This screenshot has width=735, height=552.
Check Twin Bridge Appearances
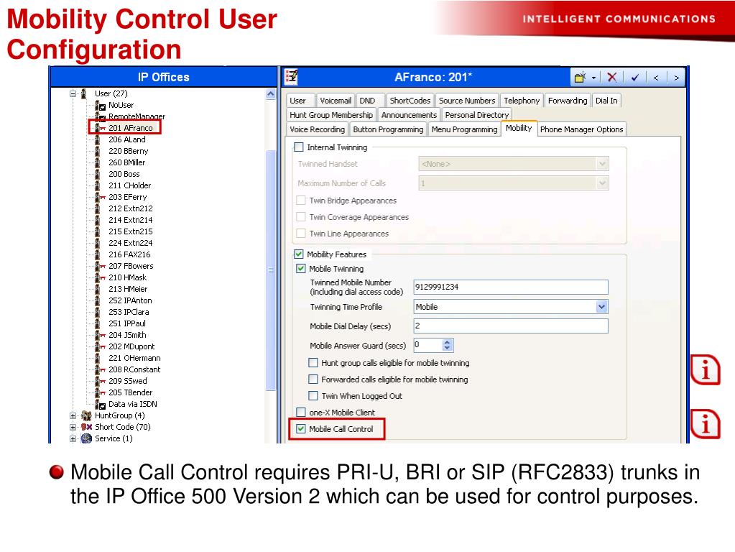(x=301, y=201)
